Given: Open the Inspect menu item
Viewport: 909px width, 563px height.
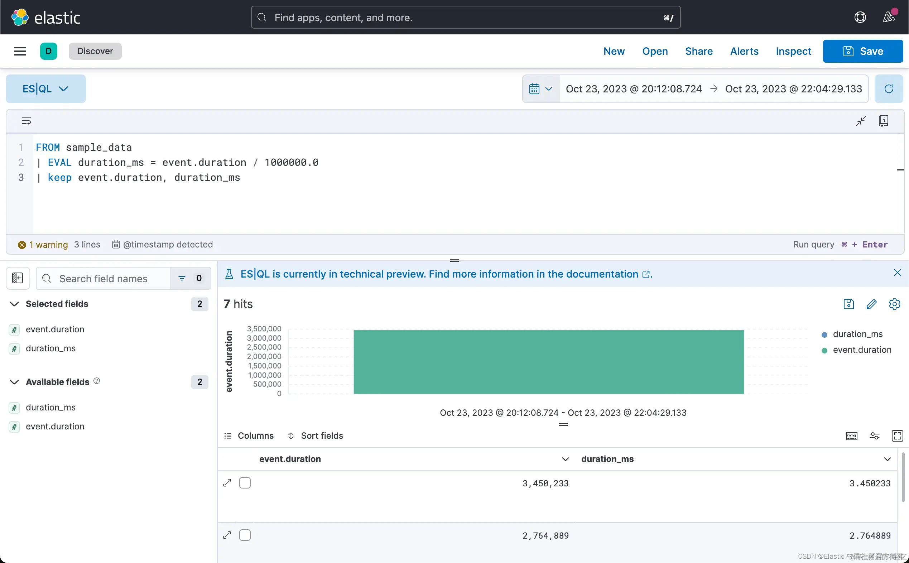Looking at the screenshot, I should [x=793, y=51].
